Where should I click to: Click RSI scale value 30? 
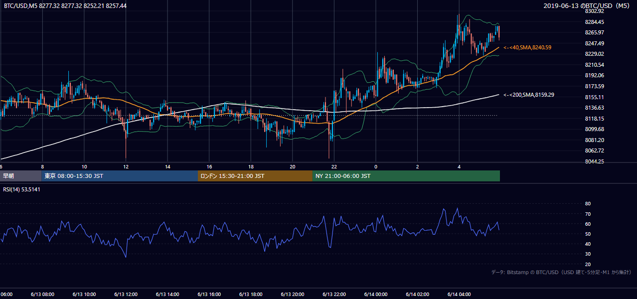588,254
